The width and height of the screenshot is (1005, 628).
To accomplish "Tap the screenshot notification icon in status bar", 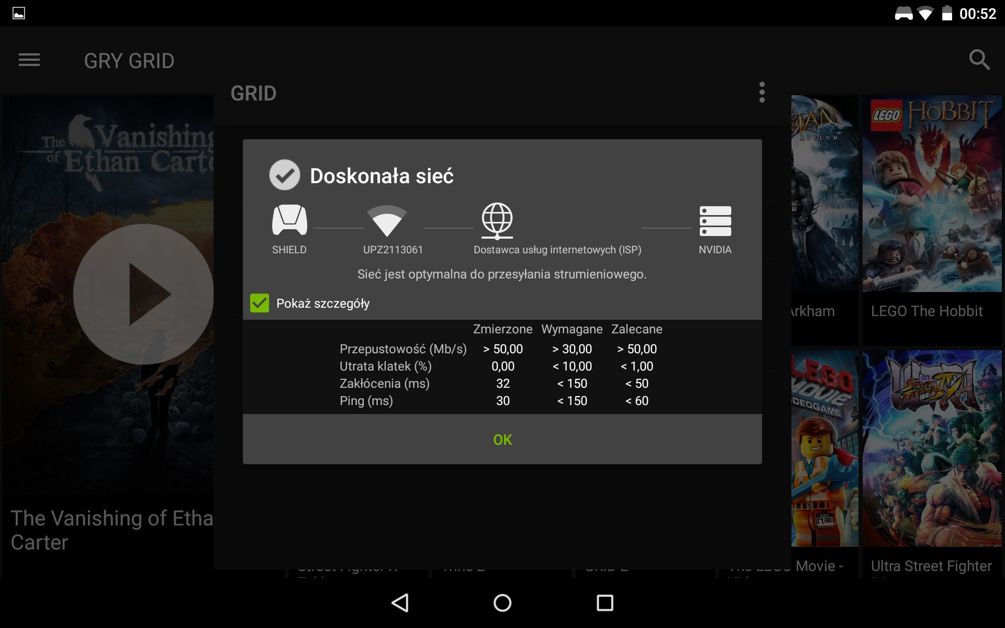I will (x=19, y=13).
